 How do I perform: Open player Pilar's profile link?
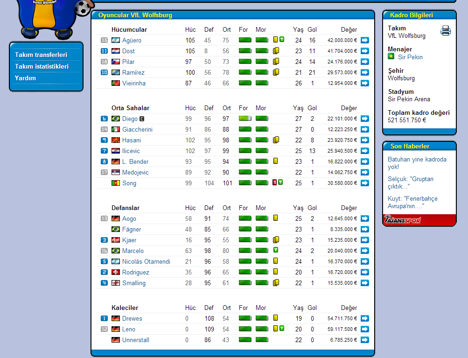click(x=128, y=62)
